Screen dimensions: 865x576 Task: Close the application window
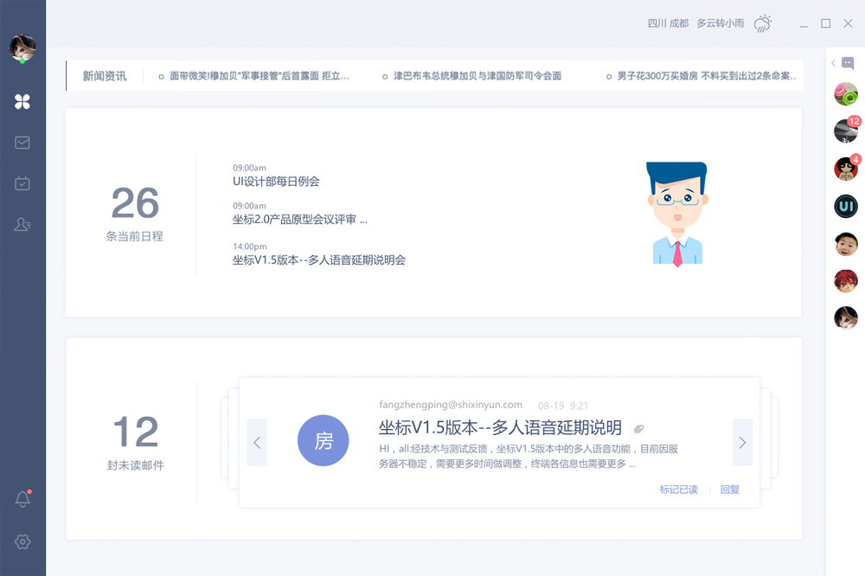tap(848, 23)
